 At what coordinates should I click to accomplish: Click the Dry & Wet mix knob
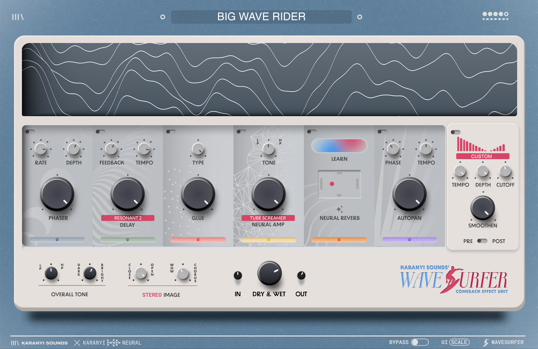tap(269, 273)
